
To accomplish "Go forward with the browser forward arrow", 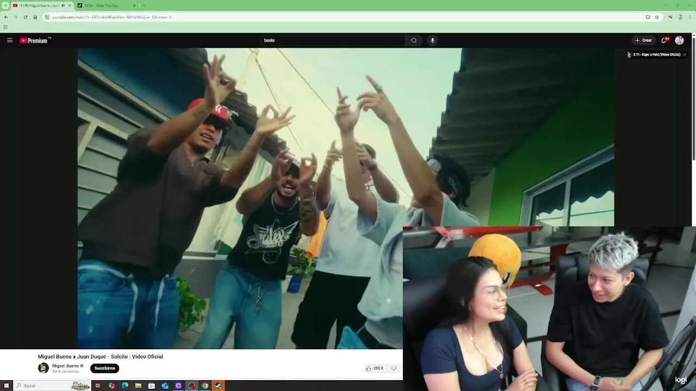I will pos(15,17).
